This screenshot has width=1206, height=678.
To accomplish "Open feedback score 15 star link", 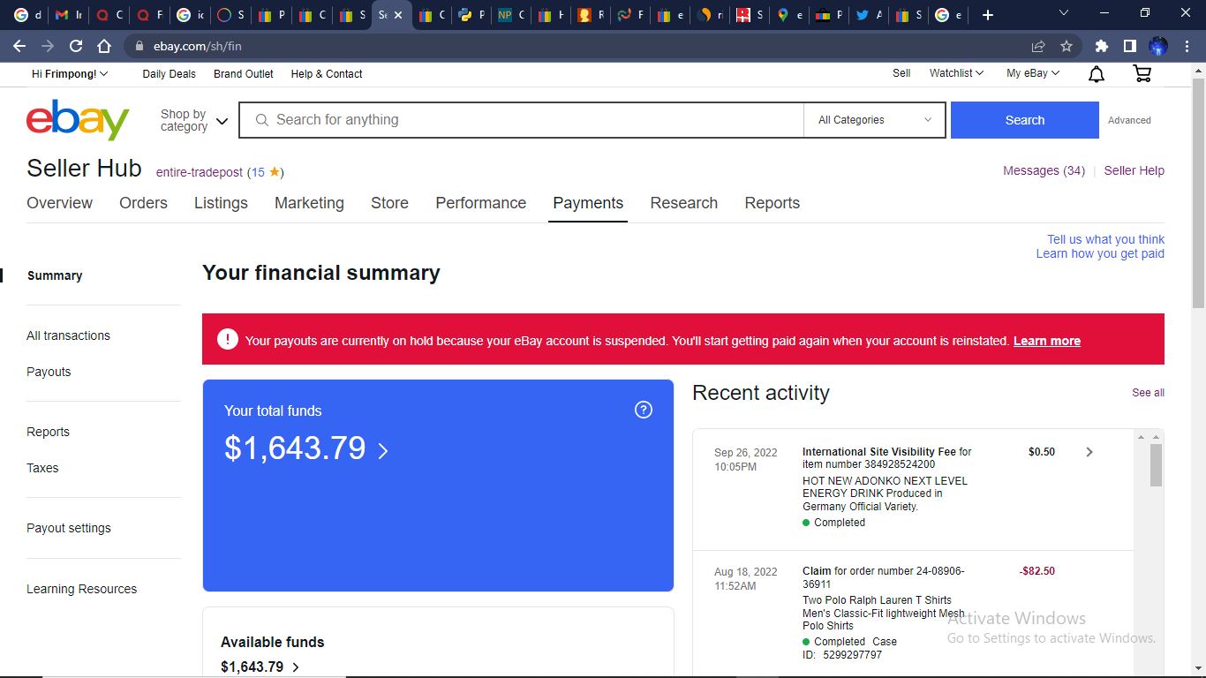I will (x=265, y=172).
